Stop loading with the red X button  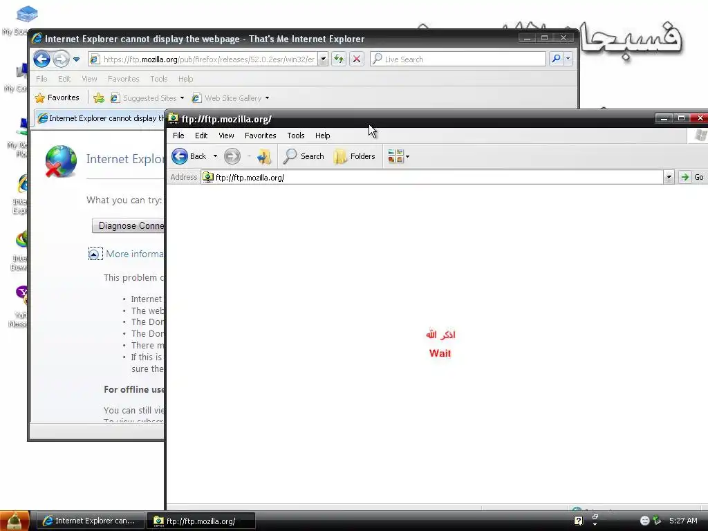click(x=357, y=59)
